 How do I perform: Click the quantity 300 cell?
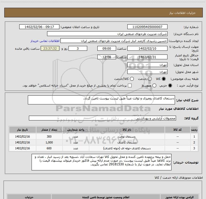(x=49, y=136)
